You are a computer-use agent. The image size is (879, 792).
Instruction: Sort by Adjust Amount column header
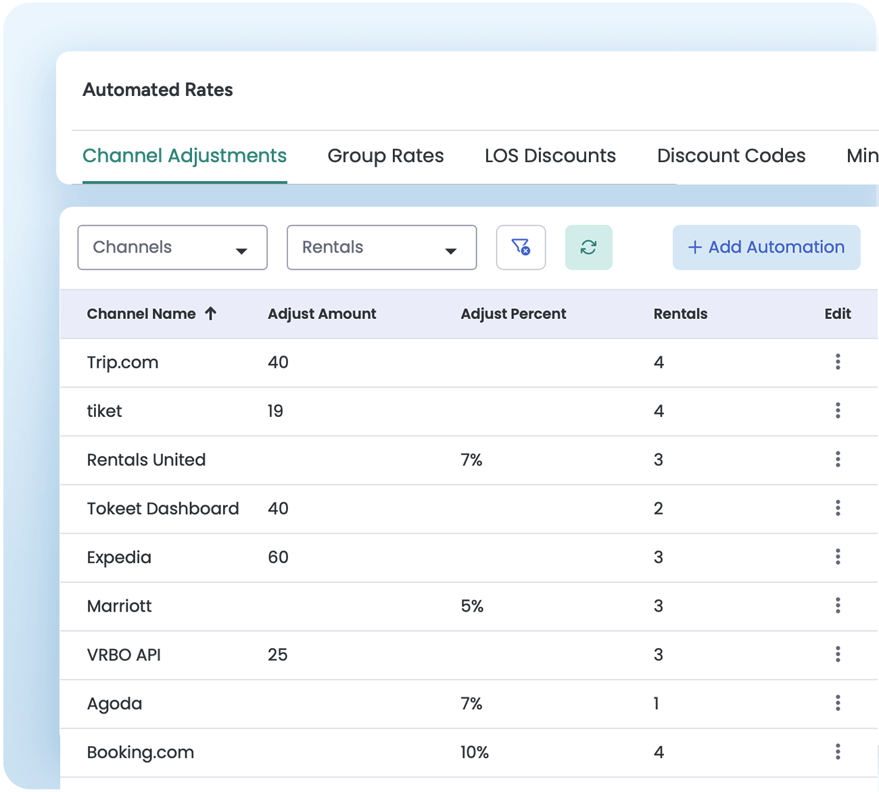[x=322, y=314]
